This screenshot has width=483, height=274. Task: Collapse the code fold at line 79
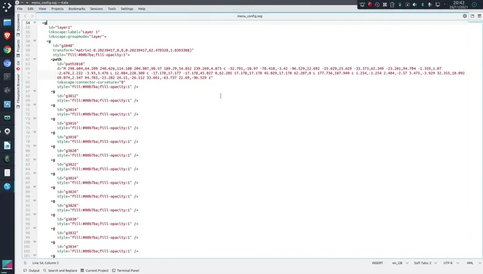click(x=35, y=146)
